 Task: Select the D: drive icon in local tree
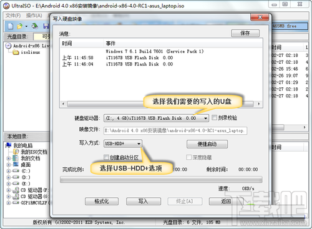point(16,177)
